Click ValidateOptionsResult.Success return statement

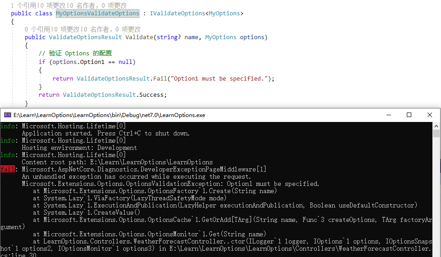tap(103, 95)
